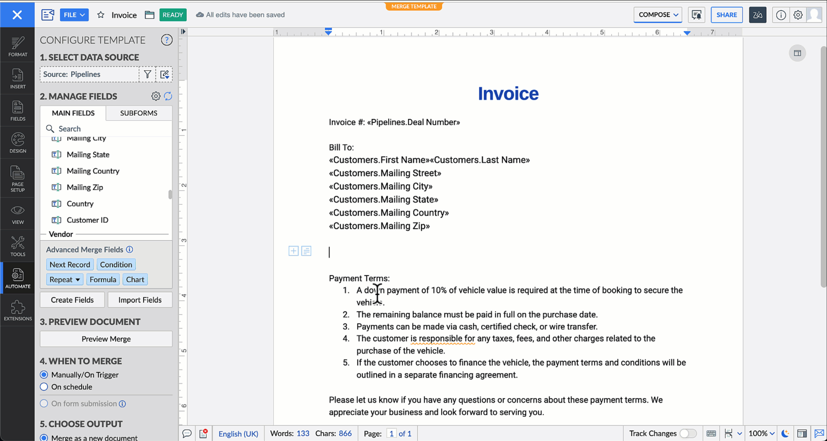Insert a Chart merge field
Screen dimensions: 827x441
click(135, 280)
